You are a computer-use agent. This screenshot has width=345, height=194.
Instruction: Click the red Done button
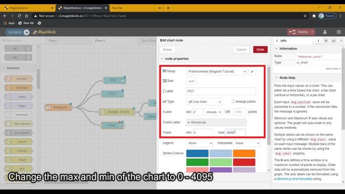point(260,49)
